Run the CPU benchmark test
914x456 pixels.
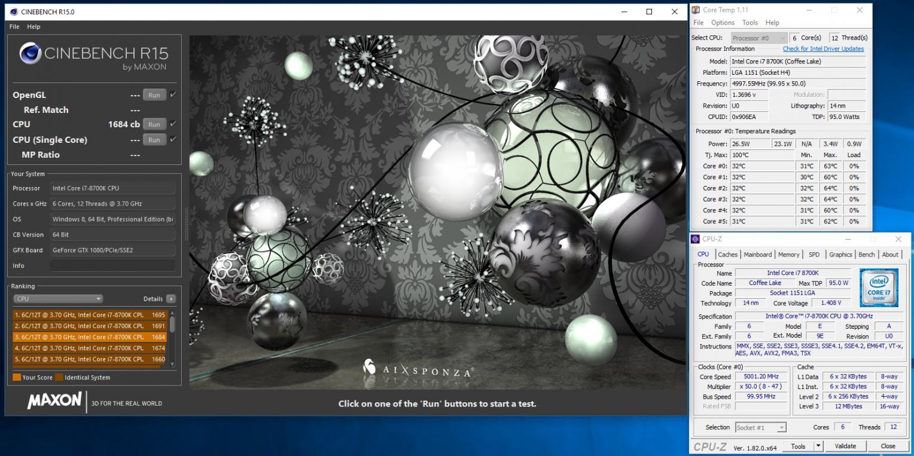pos(154,124)
